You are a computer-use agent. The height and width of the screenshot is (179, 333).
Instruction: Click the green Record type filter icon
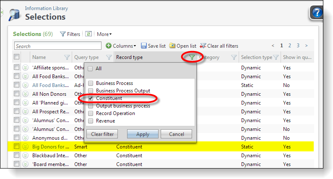(x=192, y=57)
